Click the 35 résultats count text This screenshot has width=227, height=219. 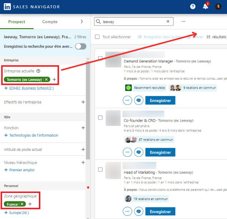point(216,37)
